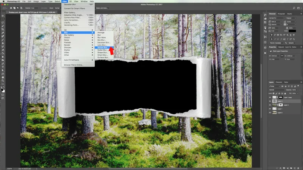
Task: Toggle Faux Bold in Character panel
Action: (272, 35)
